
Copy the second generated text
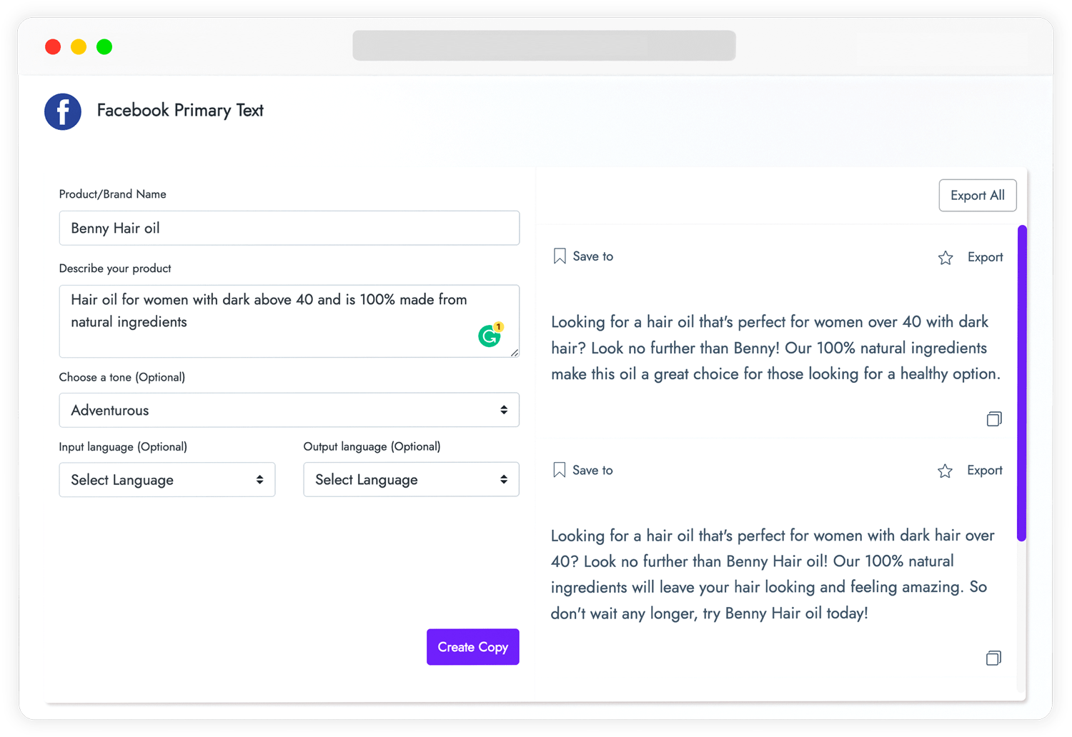[x=993, y=658]
